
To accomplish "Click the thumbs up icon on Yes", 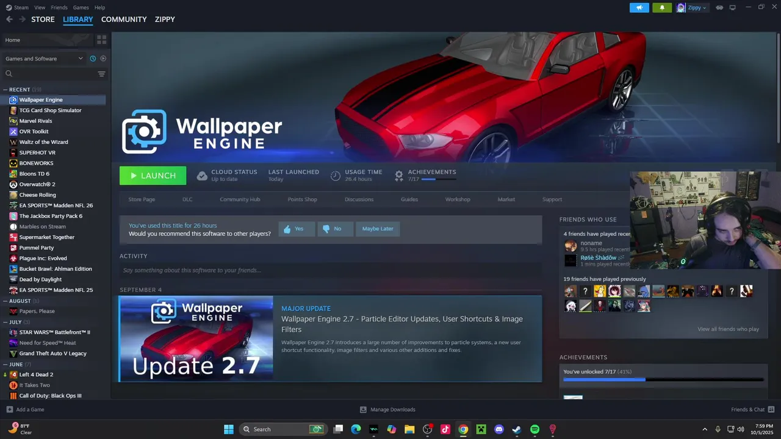I will [287, 229].
